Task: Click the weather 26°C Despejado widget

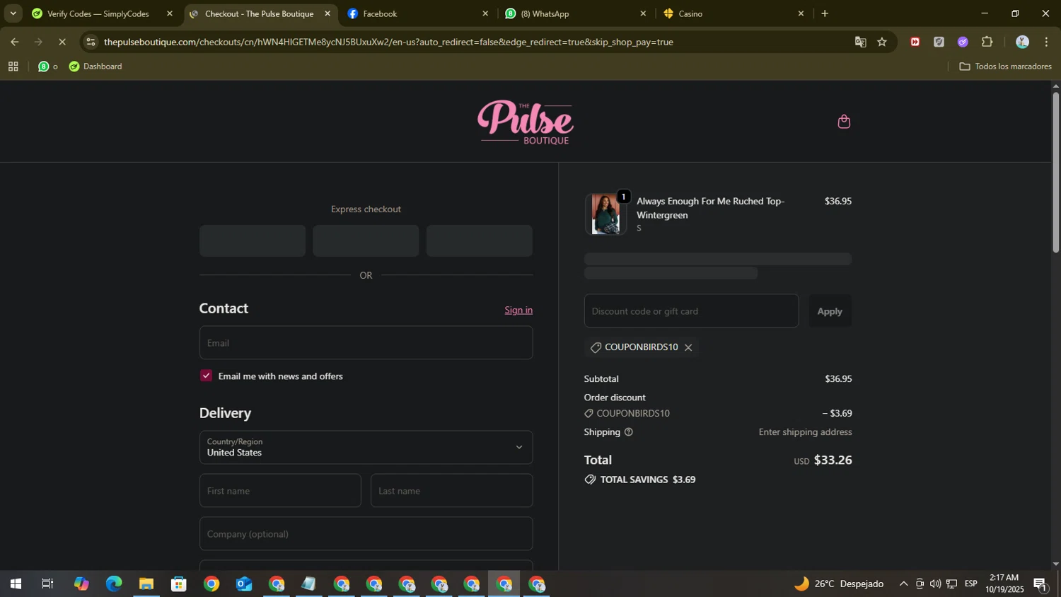Action: pos(839,584)
